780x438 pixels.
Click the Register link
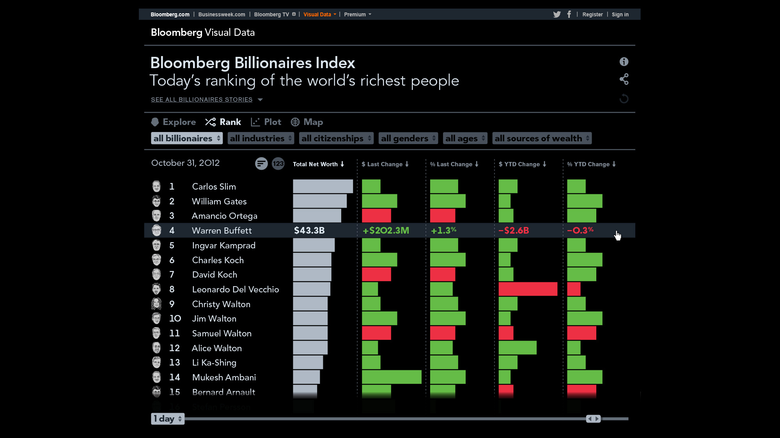(592, 14)
